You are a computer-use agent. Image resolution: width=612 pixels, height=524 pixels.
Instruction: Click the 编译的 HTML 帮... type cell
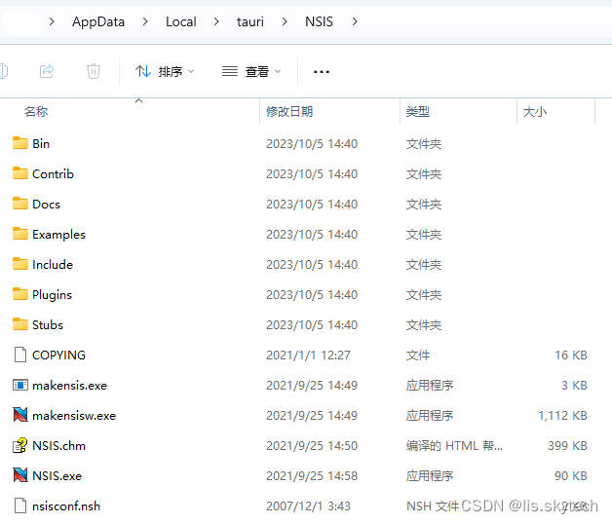point(454,445)
